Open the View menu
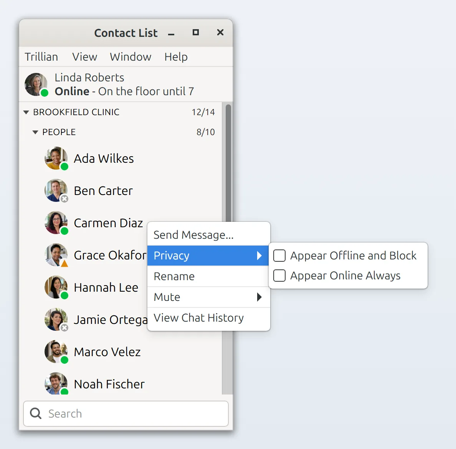This screenshot has width=456, height=449. (84, 57)
